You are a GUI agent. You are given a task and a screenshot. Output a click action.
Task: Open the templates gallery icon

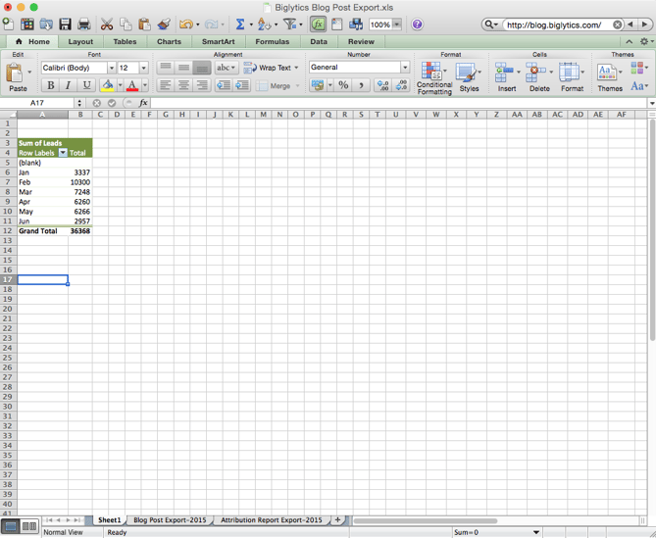coord(27,24)
